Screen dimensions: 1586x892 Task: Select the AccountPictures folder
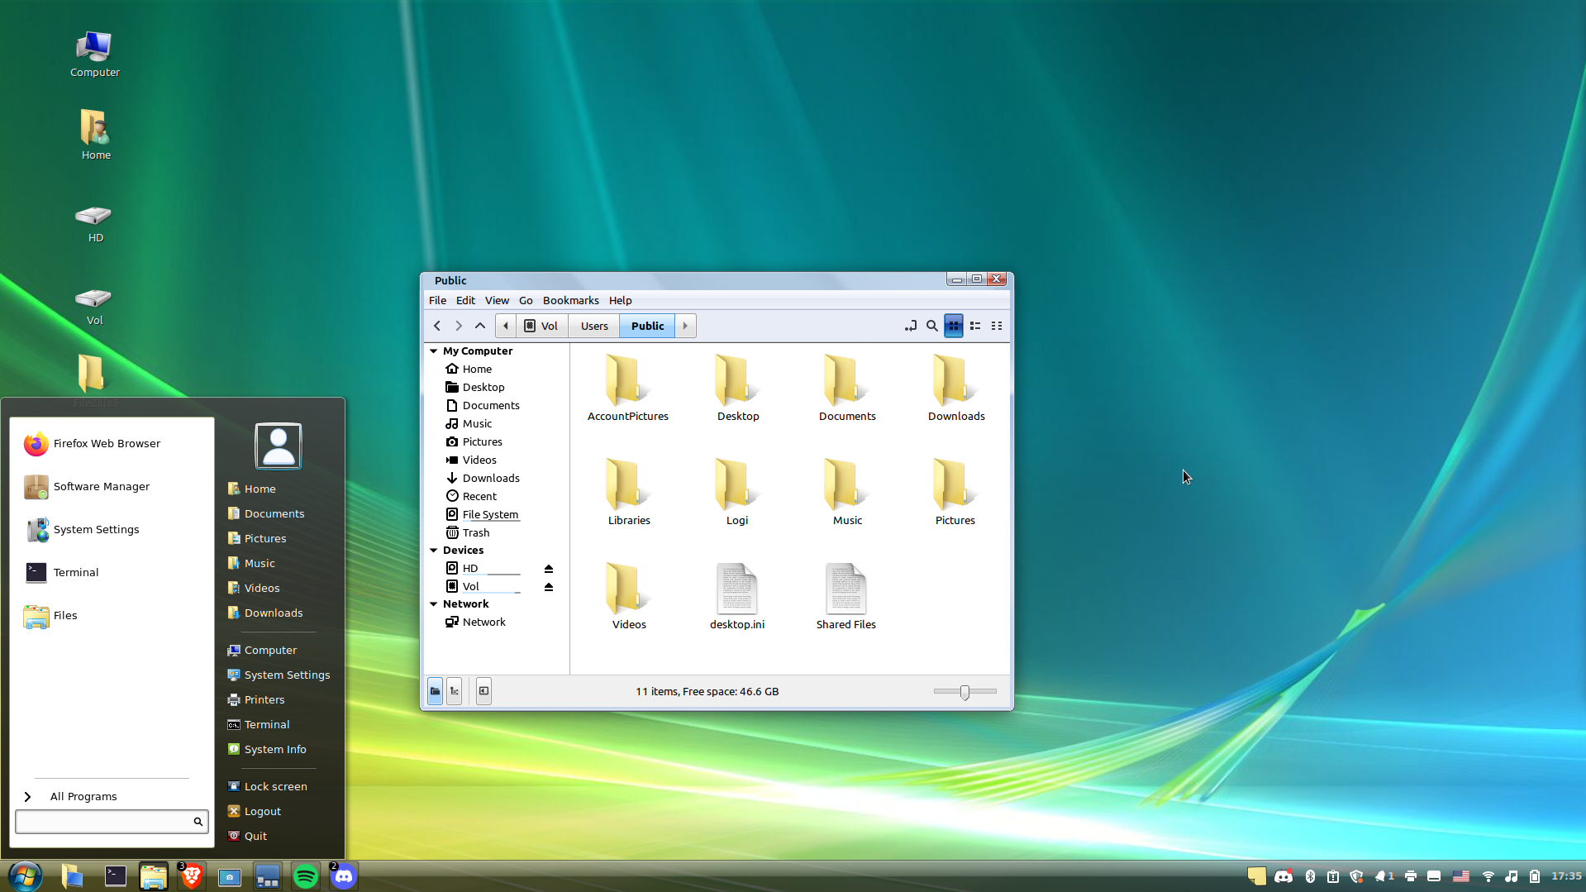point(627,389)
